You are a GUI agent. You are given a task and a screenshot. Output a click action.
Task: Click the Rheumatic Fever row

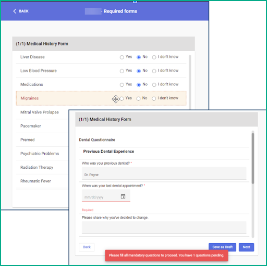[42, 181]
